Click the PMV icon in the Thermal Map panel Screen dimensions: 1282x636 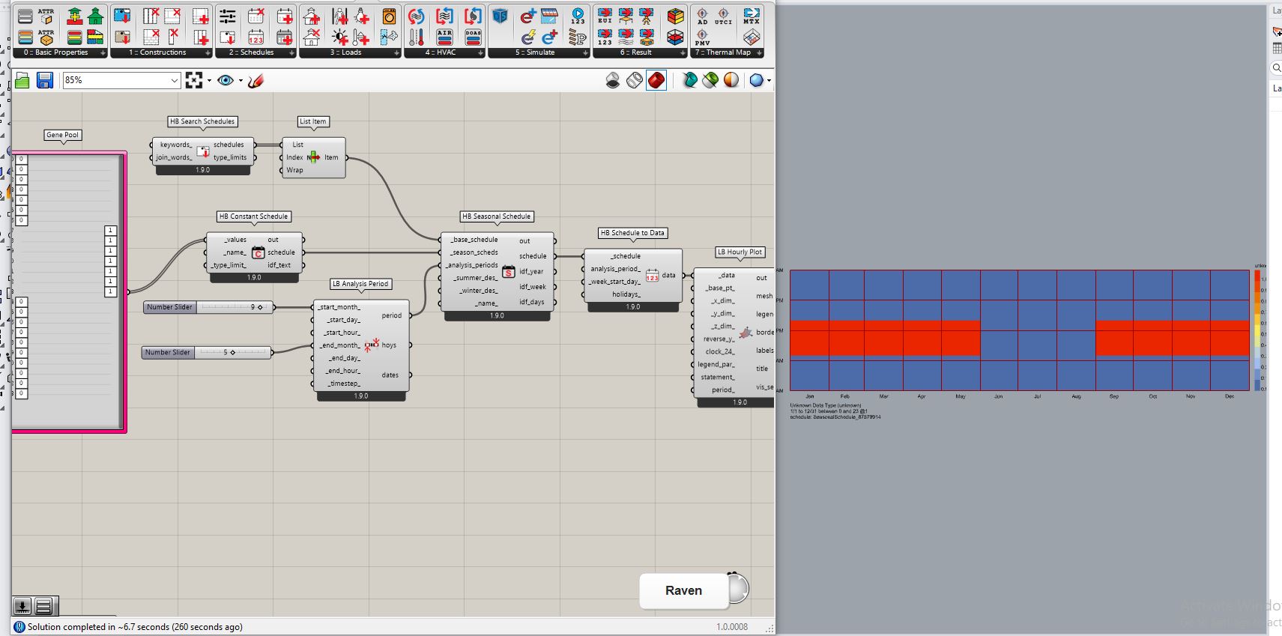click(x=702, y=37)
